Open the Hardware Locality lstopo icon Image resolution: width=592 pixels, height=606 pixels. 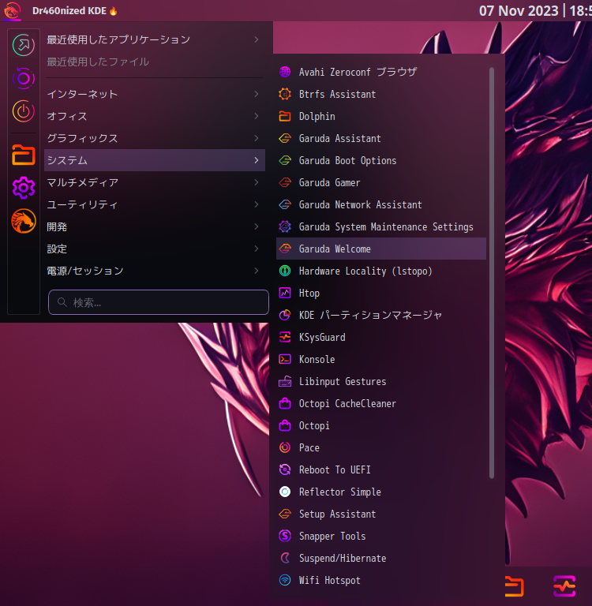285,271
